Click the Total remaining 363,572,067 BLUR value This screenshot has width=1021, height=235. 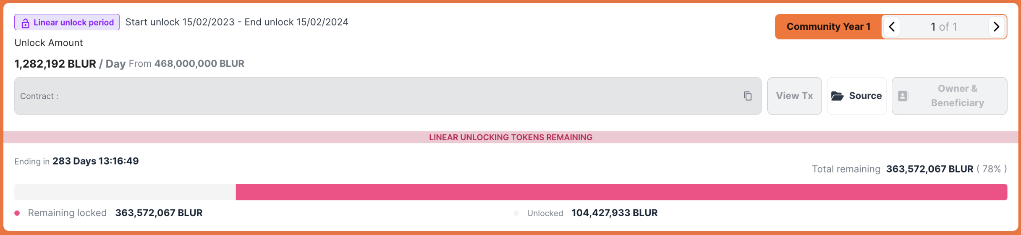click(929, 169)
